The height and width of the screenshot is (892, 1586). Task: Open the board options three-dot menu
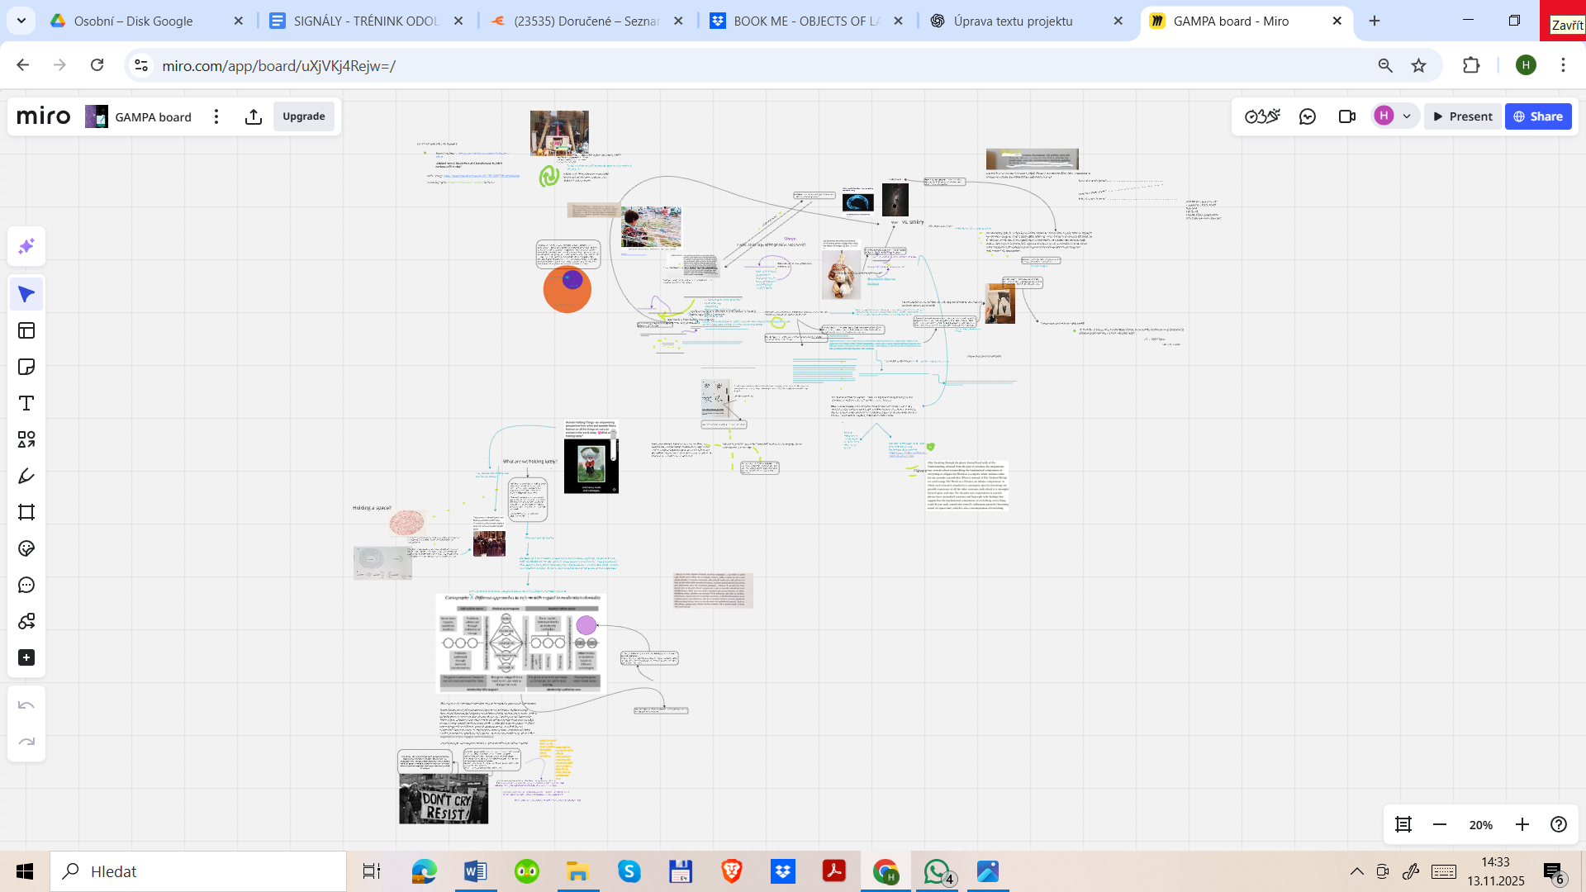[216, 116]
